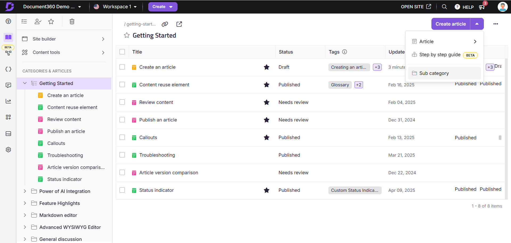The width and height of the screenshot is (511, 243).
Task: Toggle the Create article arrow dropdown
Action: click(477, 24)
